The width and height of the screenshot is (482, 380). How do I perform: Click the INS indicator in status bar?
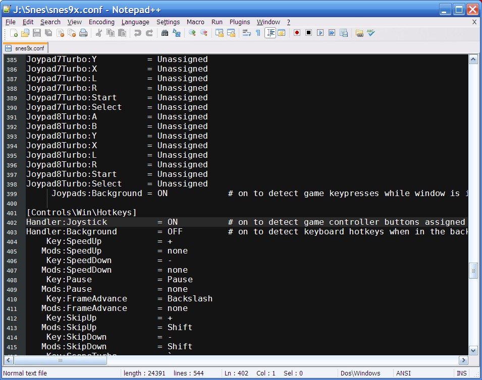point(461,373)
